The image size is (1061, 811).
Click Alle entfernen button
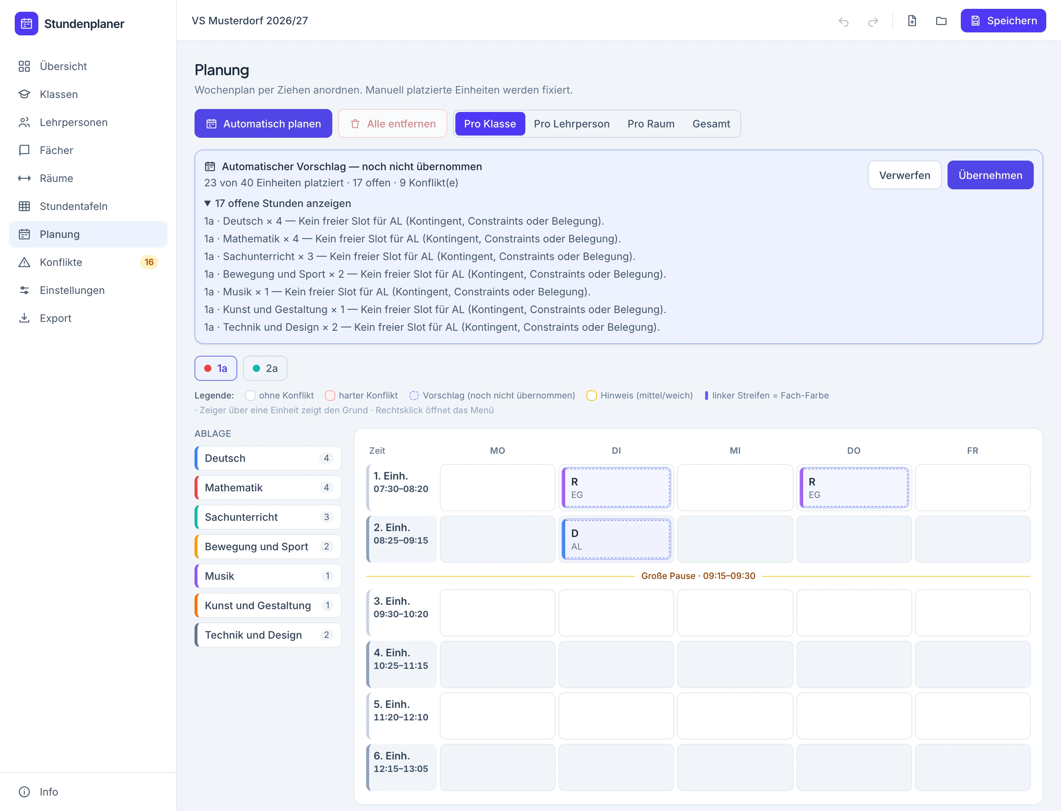pos(393,124)
